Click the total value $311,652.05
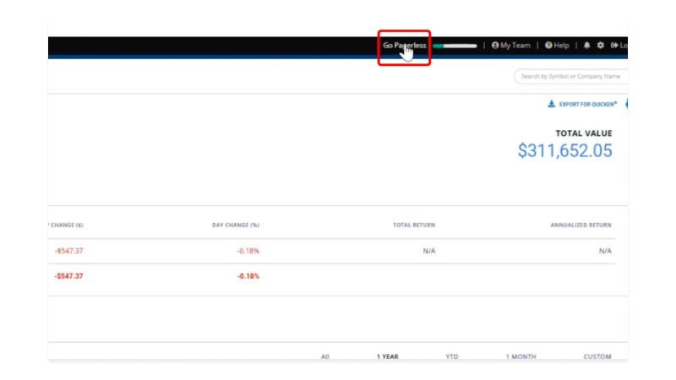676x380 pixels. tap(564, 151)
